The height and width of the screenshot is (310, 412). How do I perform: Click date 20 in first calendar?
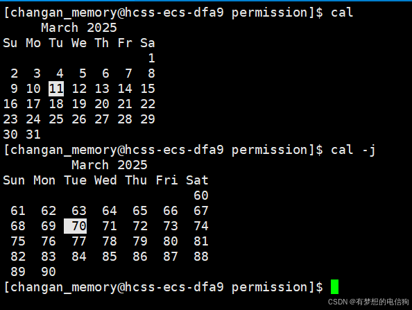coord(102,104)
